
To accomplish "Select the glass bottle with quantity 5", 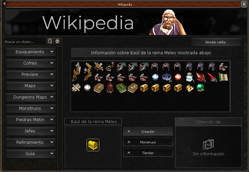I will pos(189,78).
